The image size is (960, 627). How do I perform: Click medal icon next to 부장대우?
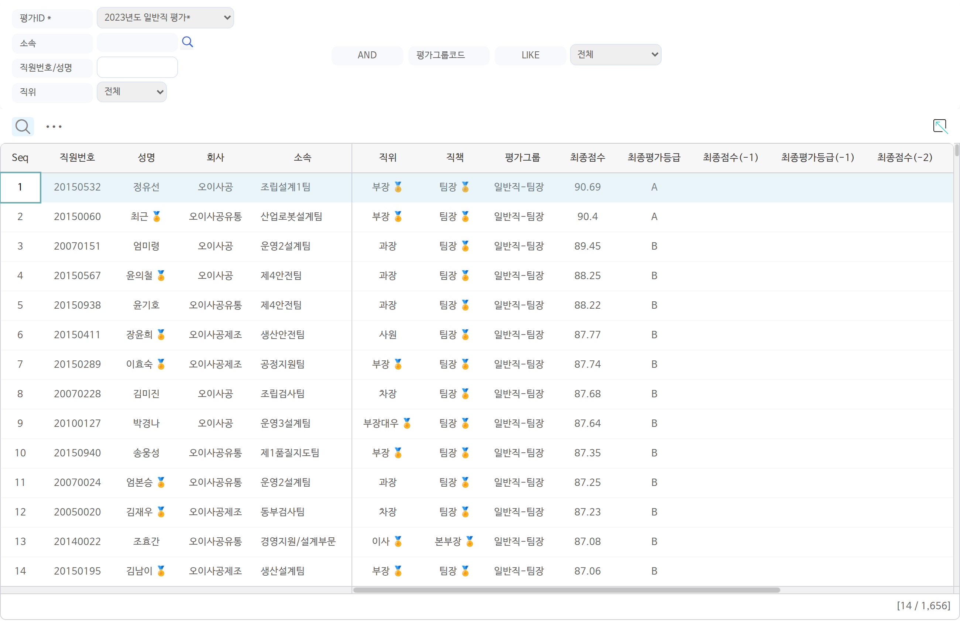point(407,423)
